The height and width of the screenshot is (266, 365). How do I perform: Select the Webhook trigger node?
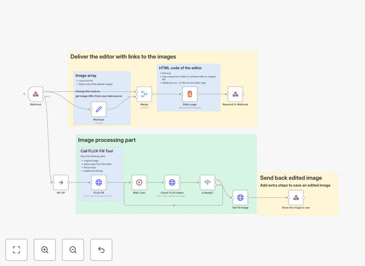(36, 94)
